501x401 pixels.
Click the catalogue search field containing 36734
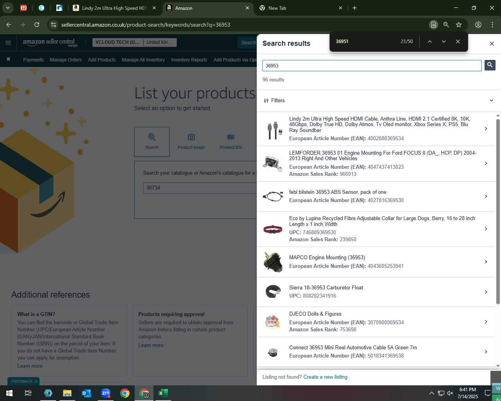200,188
